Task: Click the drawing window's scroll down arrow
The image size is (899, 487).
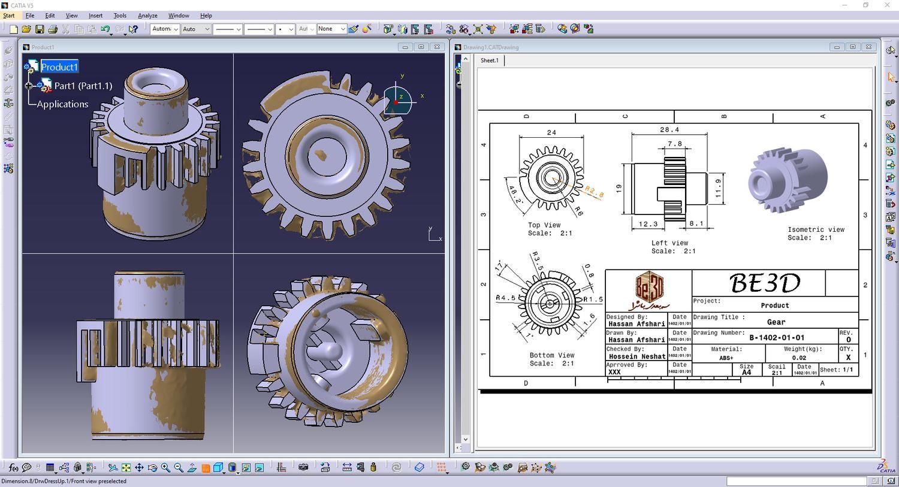Action: pos(465,439)
